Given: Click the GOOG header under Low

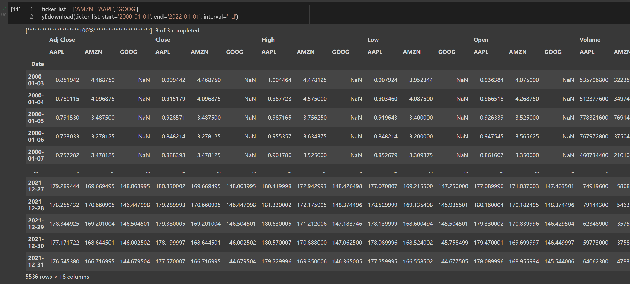Looking at the screenshot, I should 447,52.
